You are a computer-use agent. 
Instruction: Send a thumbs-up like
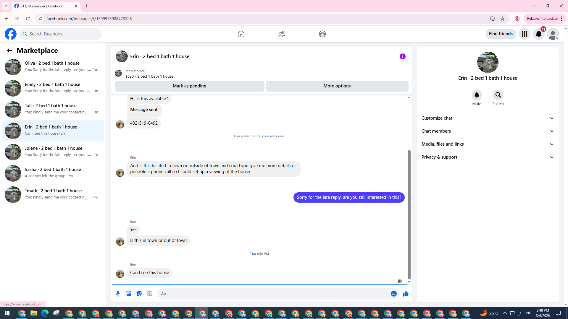[x=405, y=294]
